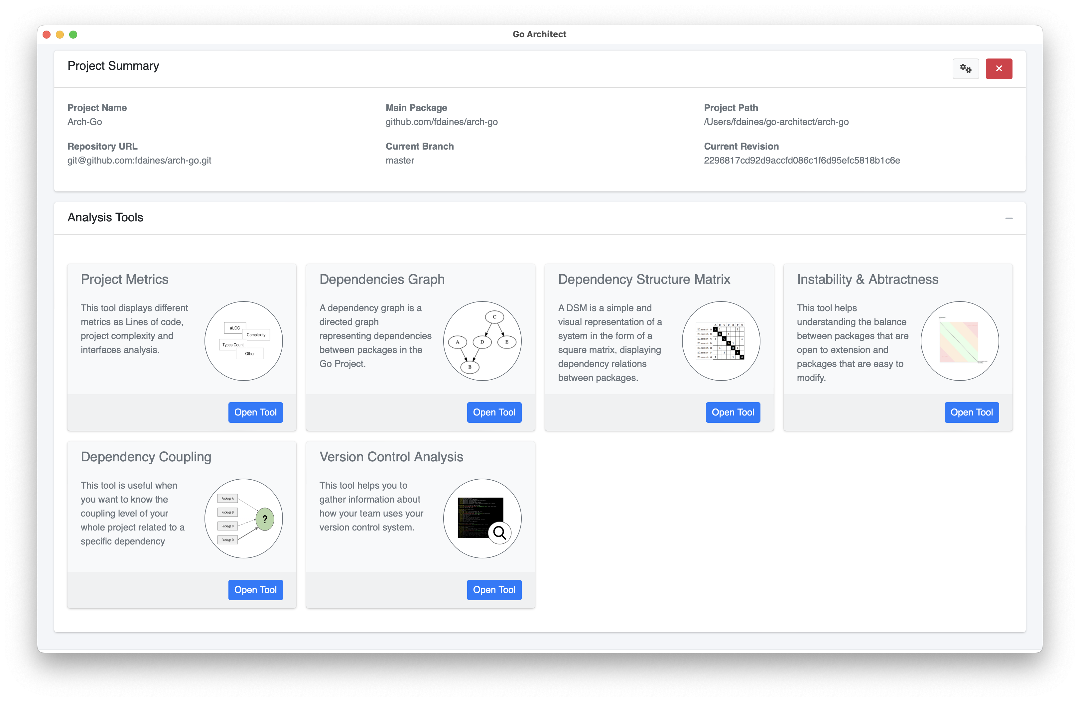Screen dimensions: 1080x702
Task: Click the Dependencies Graph card title
Action: [x=382, y=279]
